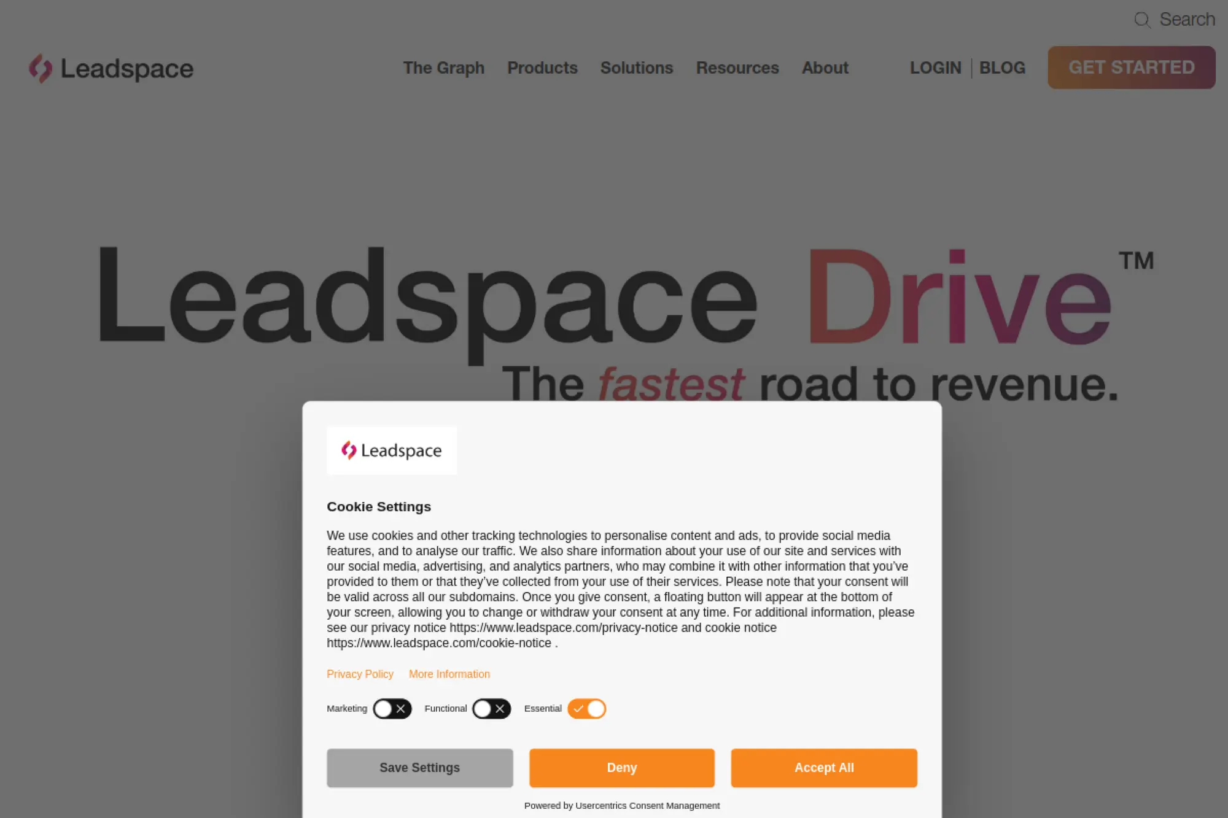
Task: Disable the Essential cookies toggle
Action: [x=586, y=709]
